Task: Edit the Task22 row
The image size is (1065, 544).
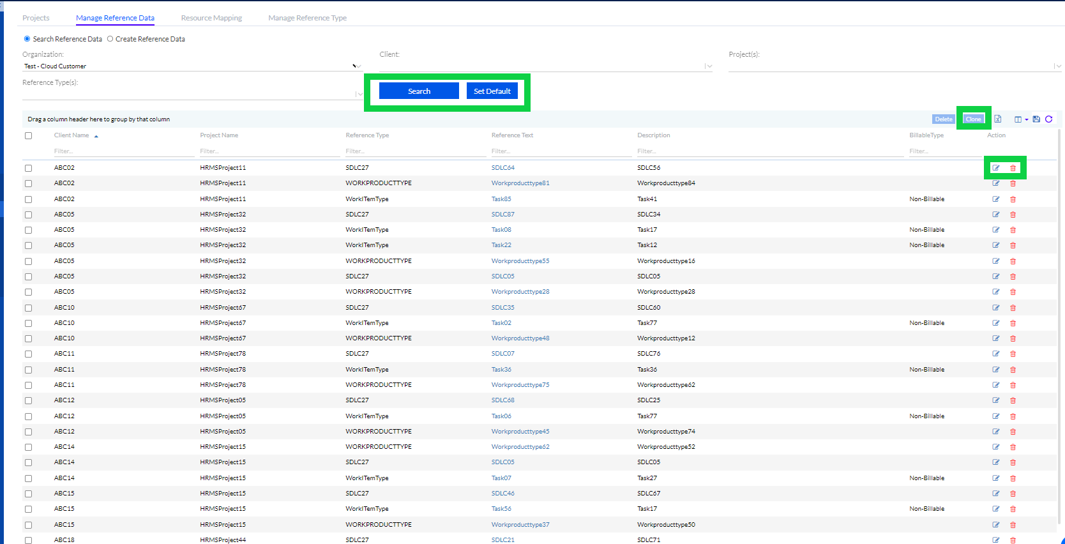Action: tap(996, 245)
